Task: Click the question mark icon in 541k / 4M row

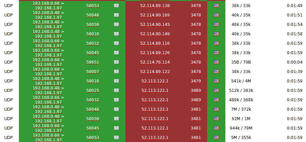Action: [116, 81]
